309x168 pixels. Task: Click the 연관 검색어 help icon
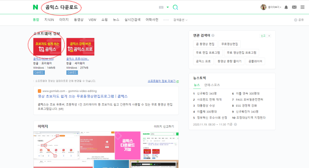pyautogui.click(x=213, y=35)
